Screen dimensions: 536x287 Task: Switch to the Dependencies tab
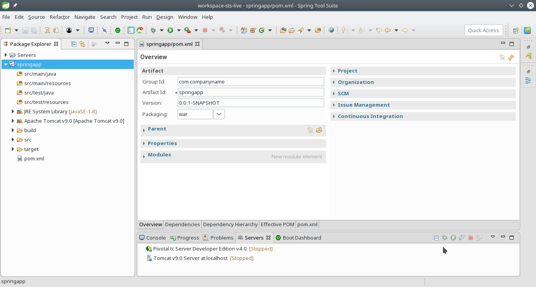pyautogui.click(x=182, y=224)
